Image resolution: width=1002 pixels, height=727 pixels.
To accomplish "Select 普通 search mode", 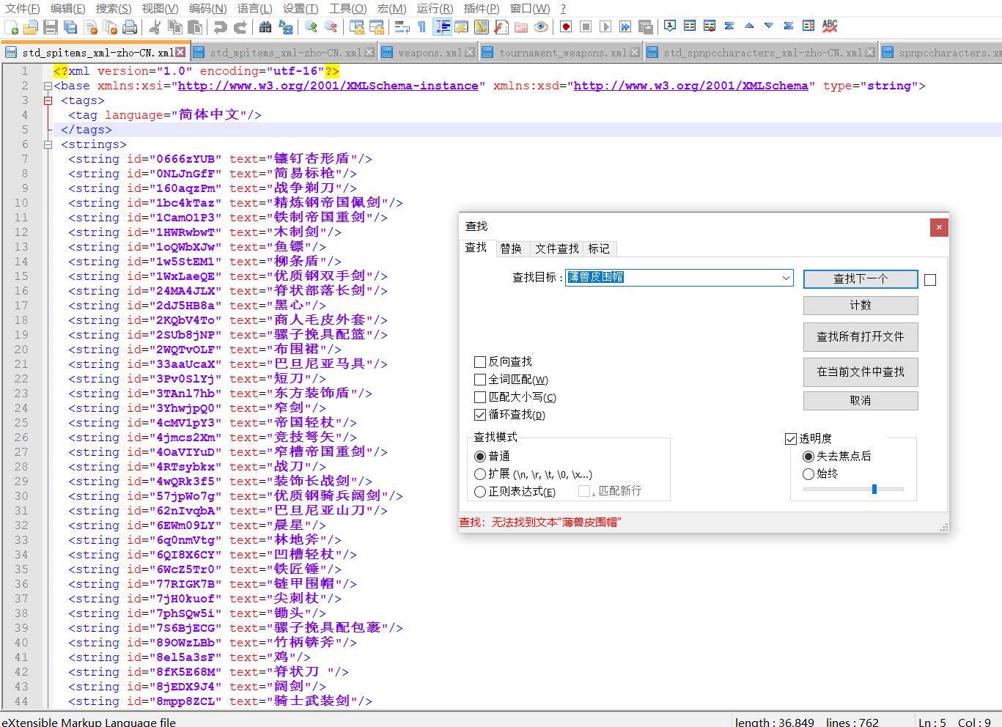I will tap(480, 457).
